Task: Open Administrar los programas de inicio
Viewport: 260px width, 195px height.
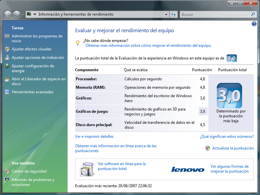Action: [x=37, y=38]
